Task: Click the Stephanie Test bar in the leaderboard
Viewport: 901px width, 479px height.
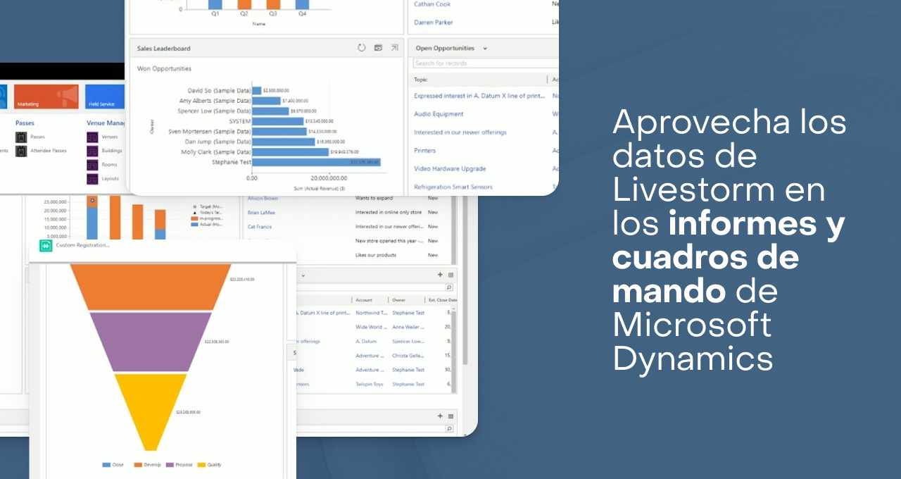Action: pos(316,162)
